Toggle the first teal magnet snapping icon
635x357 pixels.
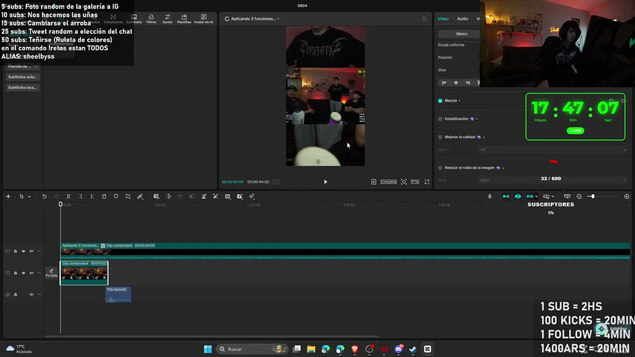click(x=506, y=196)
